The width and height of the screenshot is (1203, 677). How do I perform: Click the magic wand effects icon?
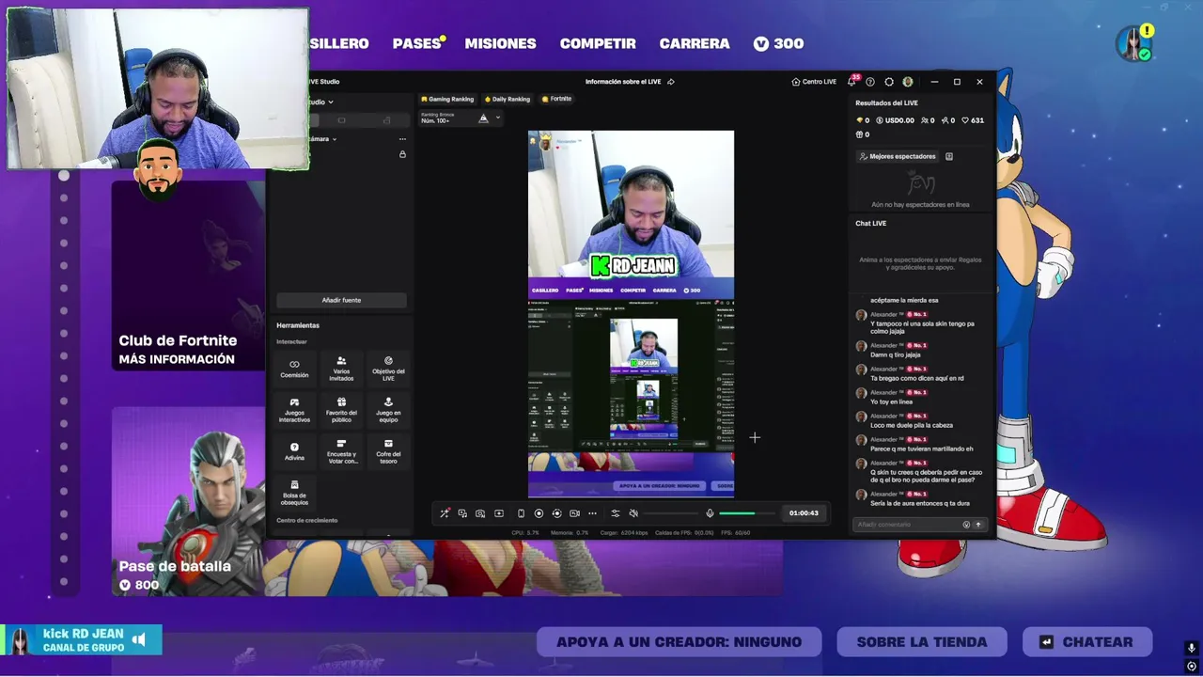tap(445, 513)
